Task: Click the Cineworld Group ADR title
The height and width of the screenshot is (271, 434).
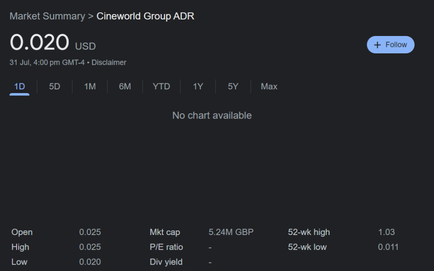Action: coord(145,16)
